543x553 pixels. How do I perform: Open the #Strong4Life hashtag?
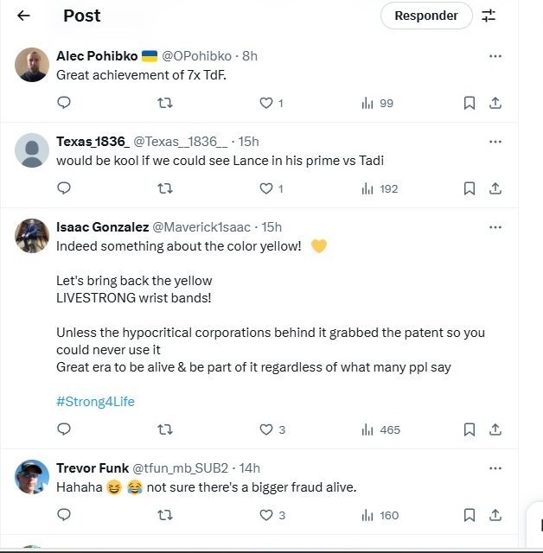coord(95,402)
